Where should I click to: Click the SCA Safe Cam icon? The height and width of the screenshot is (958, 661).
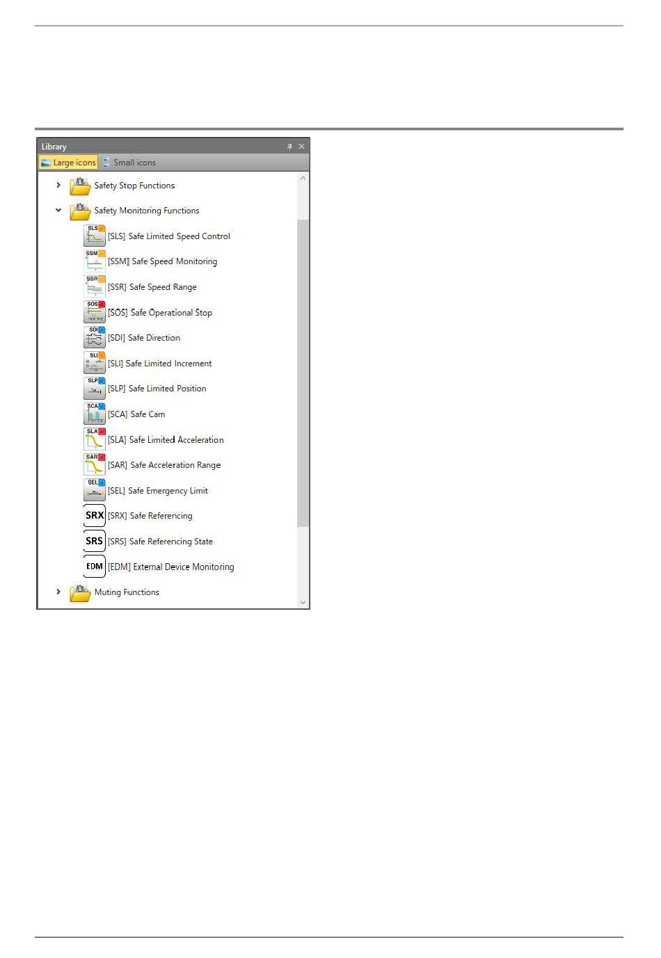94,414
